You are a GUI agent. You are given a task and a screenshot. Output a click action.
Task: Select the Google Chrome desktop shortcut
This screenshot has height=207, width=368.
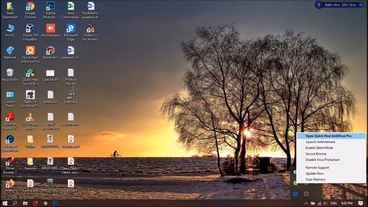point(30,10)
